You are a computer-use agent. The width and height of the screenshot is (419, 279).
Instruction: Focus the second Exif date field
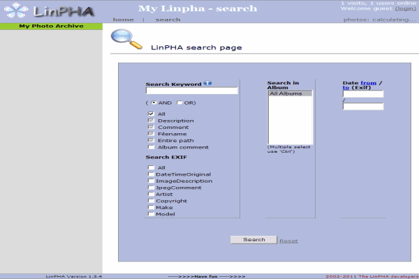pyautogui.click(x=363, y=106)
